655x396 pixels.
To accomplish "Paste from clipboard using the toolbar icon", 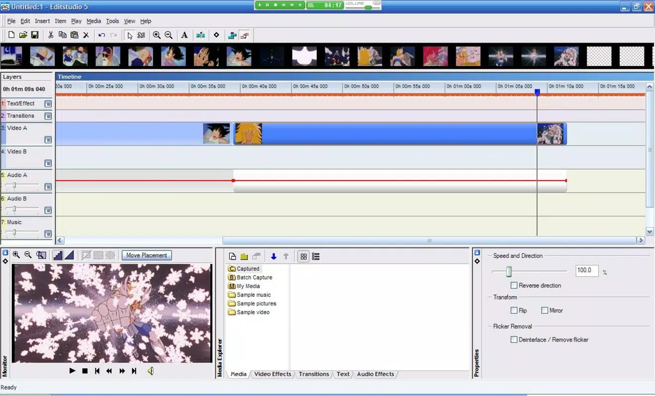I will [74, 35].
